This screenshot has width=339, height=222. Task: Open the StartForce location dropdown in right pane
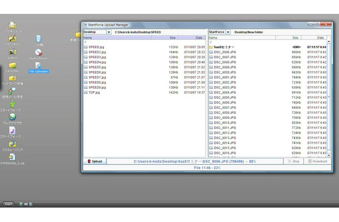click(220, 32)
